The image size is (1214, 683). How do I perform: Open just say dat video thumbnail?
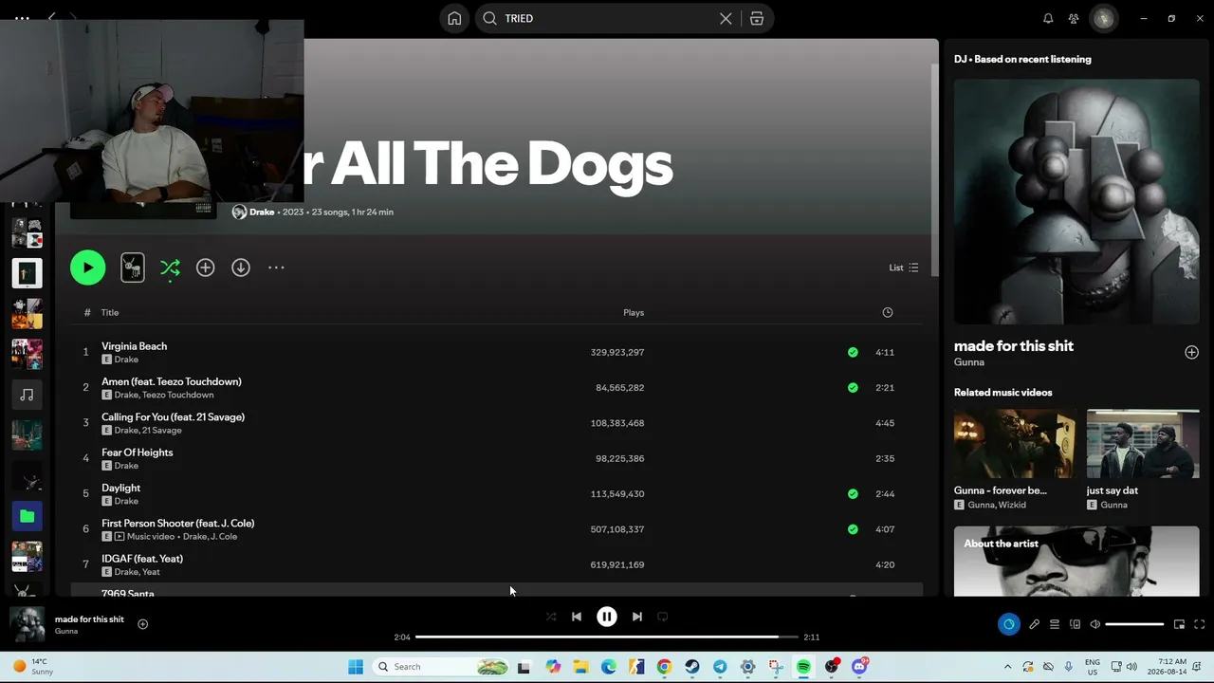pos(1143,444)
